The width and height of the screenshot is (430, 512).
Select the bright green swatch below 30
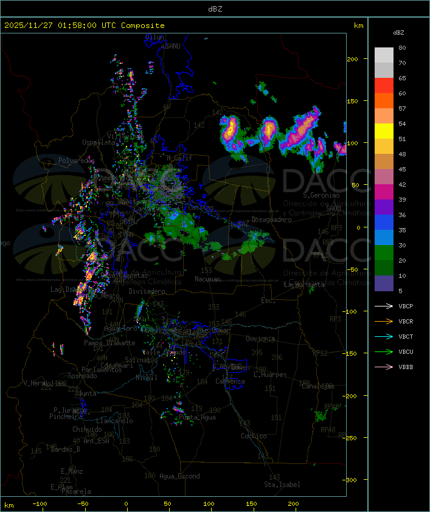[x=384, y=253]
